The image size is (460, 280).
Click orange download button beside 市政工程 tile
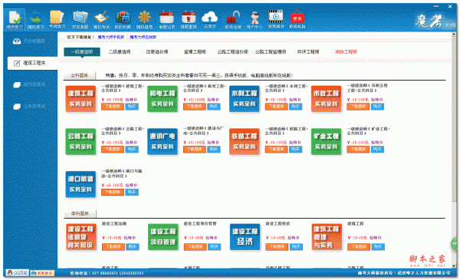click(358, 107)
